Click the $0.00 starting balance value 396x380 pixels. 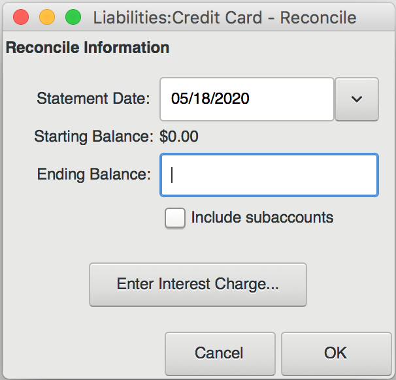[179, 136]
